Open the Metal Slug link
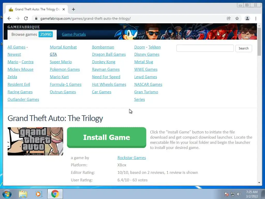 [144, 62]
